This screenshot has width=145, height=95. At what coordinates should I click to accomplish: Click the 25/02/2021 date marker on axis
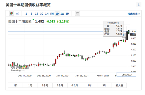pyautogui.click(x=127, y=75)
